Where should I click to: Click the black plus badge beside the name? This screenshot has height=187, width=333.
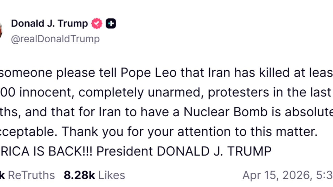111,24
